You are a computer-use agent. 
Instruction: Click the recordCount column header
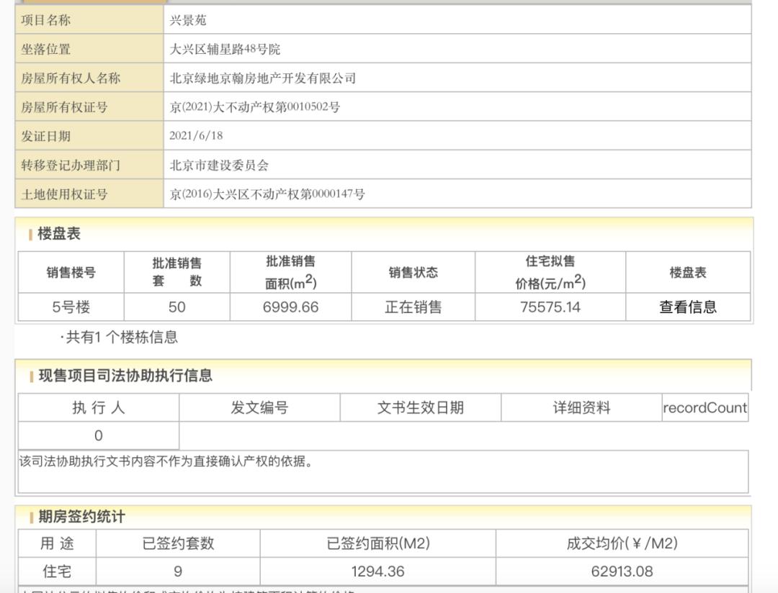705,407
